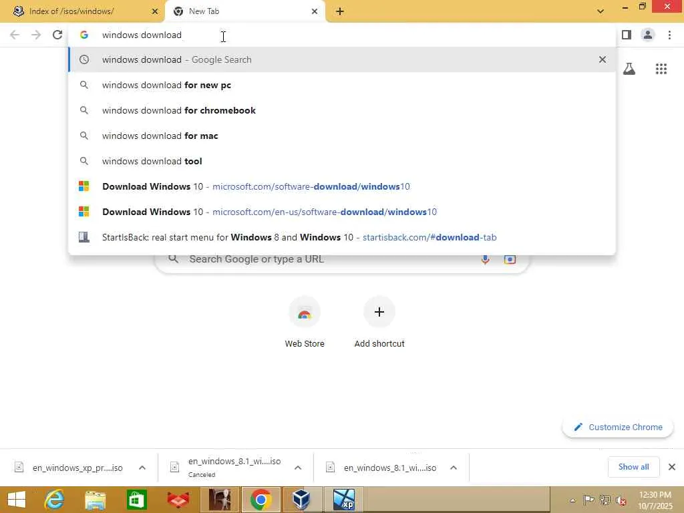Open Chrome's three-dot menu
This screenshot has width=684, height=513.
pos(669,35)
